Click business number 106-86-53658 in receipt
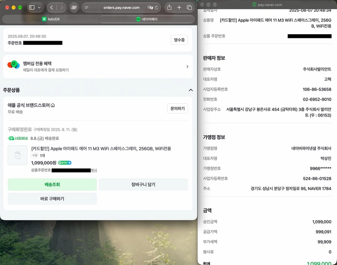The image size is (337, 265). point(317,89)
